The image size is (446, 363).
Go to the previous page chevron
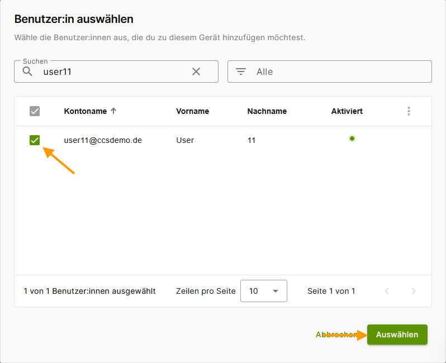point(387,291)
